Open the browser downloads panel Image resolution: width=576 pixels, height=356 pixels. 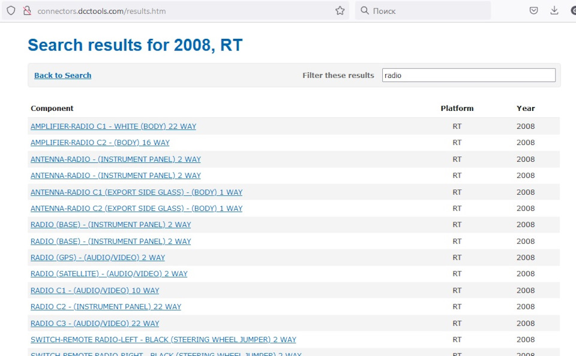pos(554,11)
